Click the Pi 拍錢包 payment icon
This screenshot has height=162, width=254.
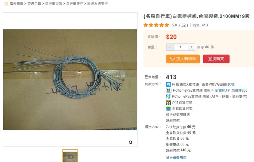(x=168, y=84)
